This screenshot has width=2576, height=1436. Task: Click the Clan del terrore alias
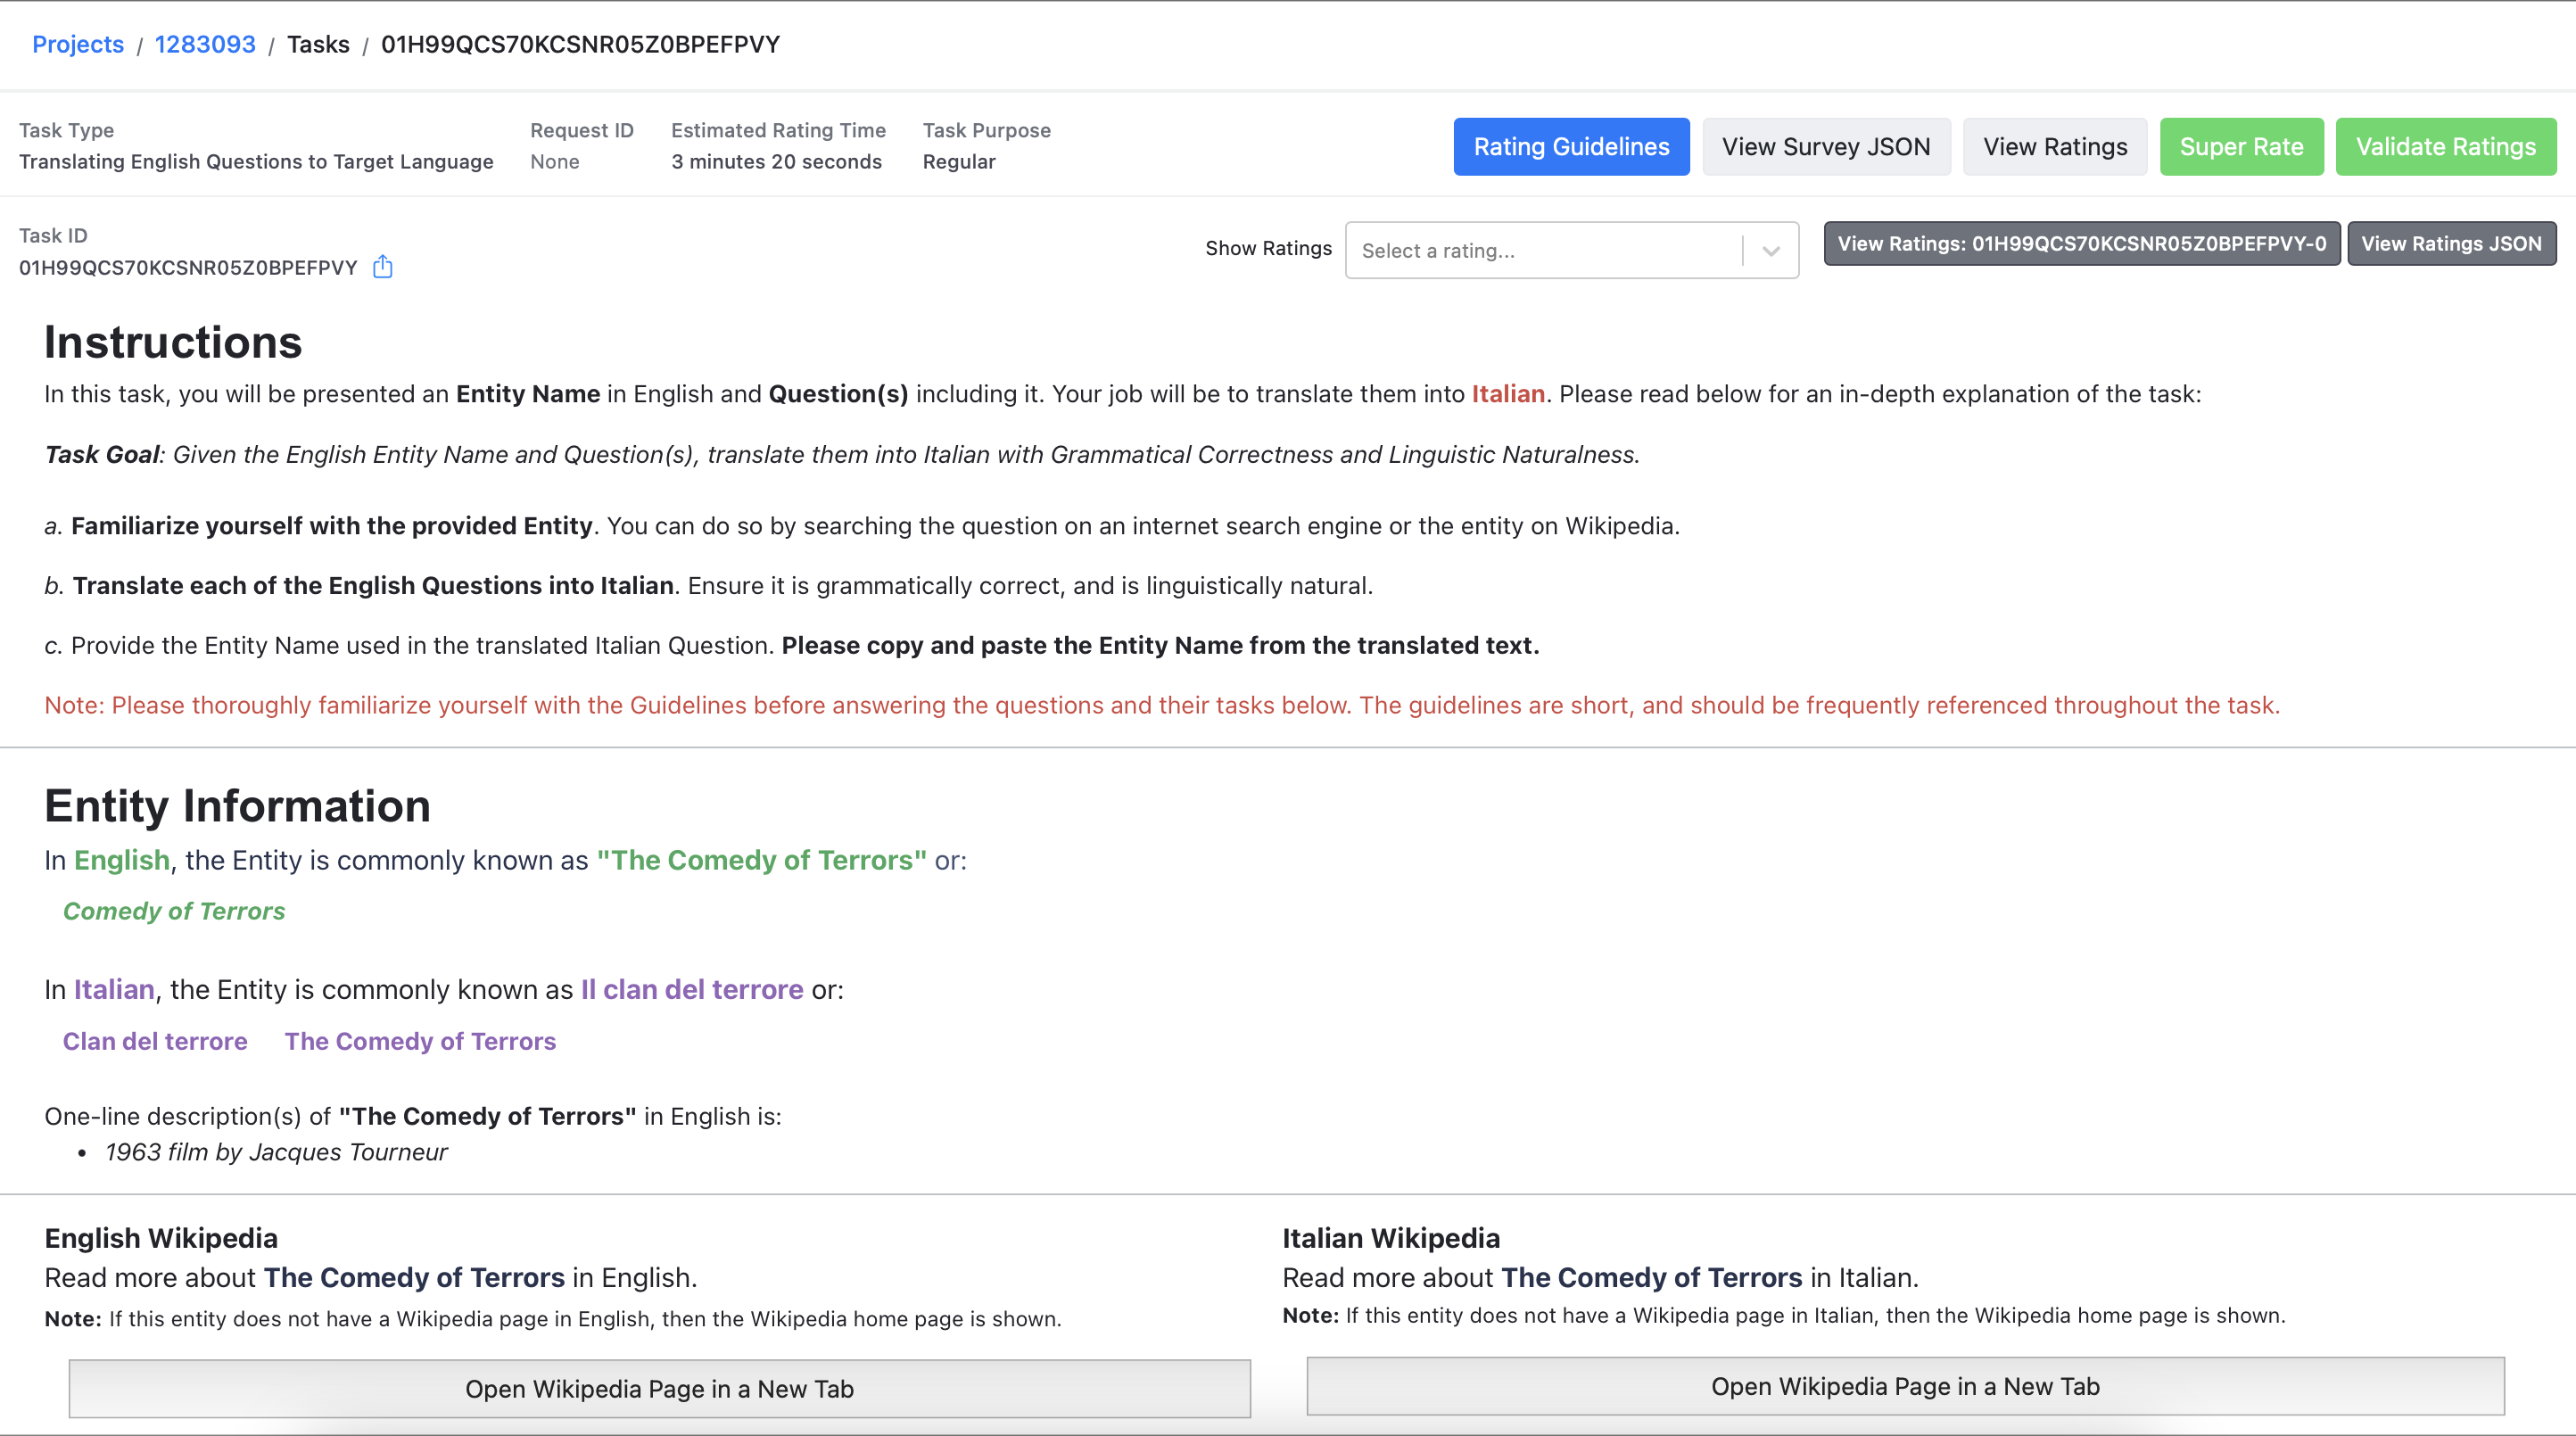coord(155,1041)
